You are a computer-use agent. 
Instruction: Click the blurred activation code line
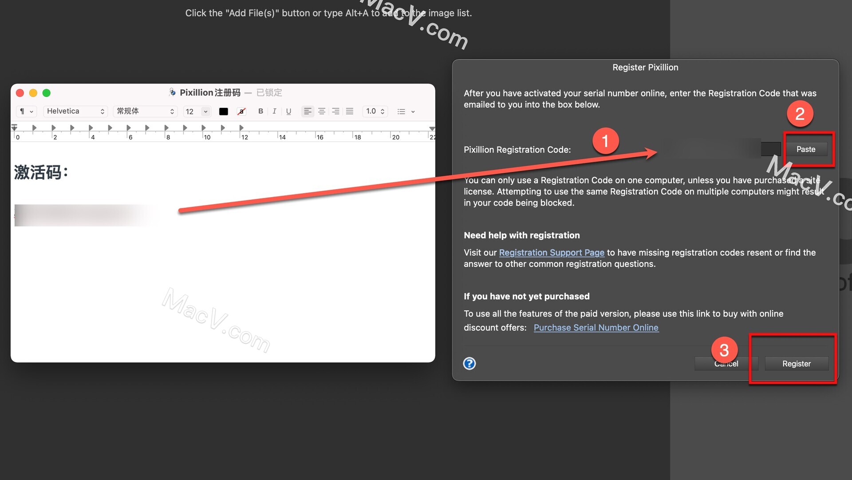click(87, 215)
